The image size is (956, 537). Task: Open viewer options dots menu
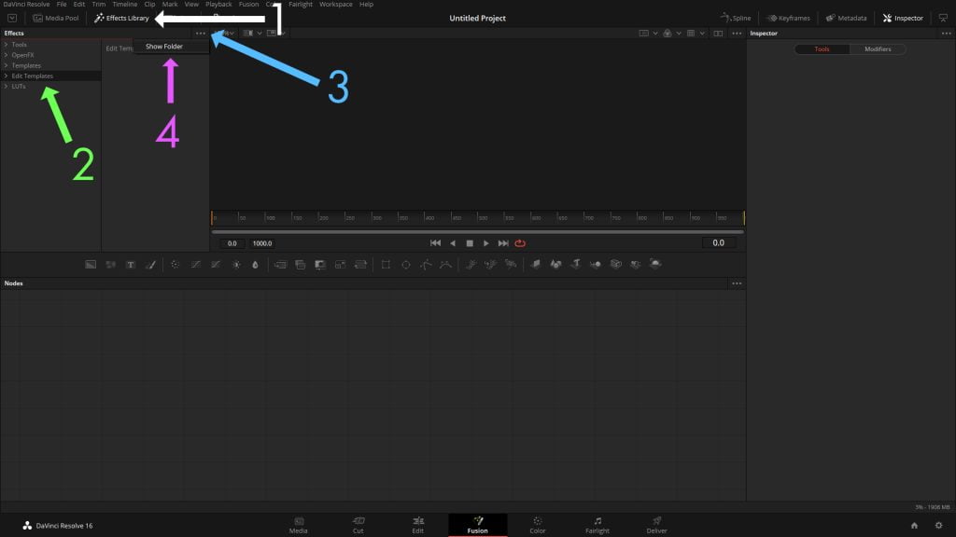click(x=737, y=34)
